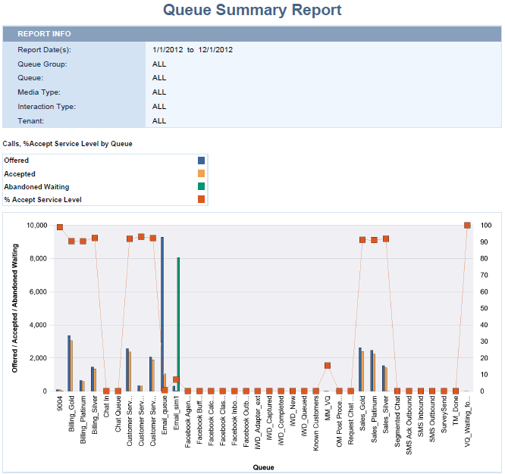Click the blue Offered legend swatch

(201, 161)
